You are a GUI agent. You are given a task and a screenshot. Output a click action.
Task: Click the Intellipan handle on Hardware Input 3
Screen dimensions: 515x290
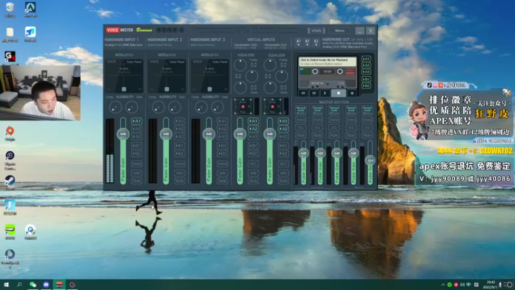point(210,89)
